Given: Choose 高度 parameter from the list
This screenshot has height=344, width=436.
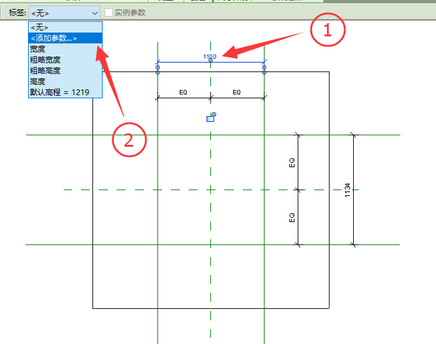Looking at the screenshot, I should tap(66, 82).
